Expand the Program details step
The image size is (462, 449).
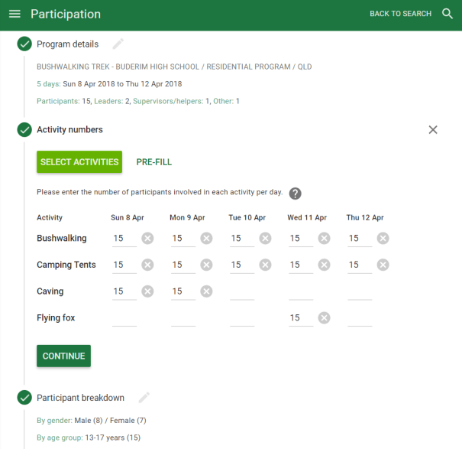point(67,44)
